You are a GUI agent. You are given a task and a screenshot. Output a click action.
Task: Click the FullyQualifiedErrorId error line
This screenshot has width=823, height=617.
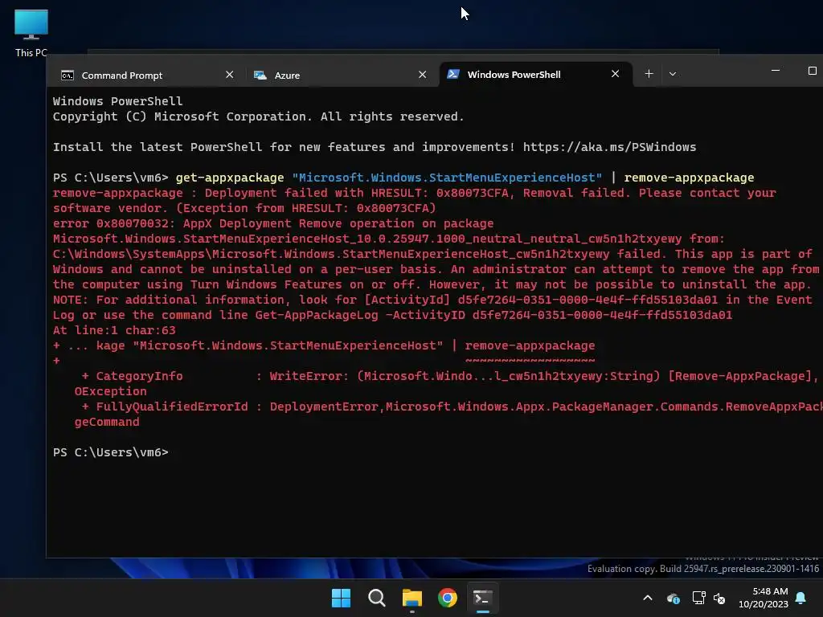pyautogui.click(x=452, y=407)
